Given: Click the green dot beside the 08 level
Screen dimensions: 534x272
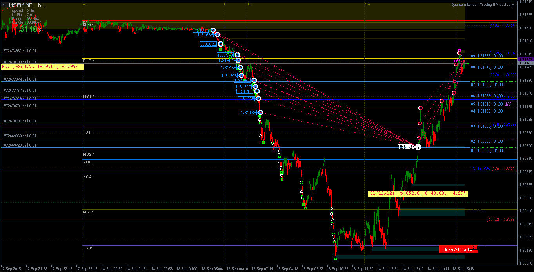Looking at the screenshot, I should pyautogui.click(x=468, y=63).
